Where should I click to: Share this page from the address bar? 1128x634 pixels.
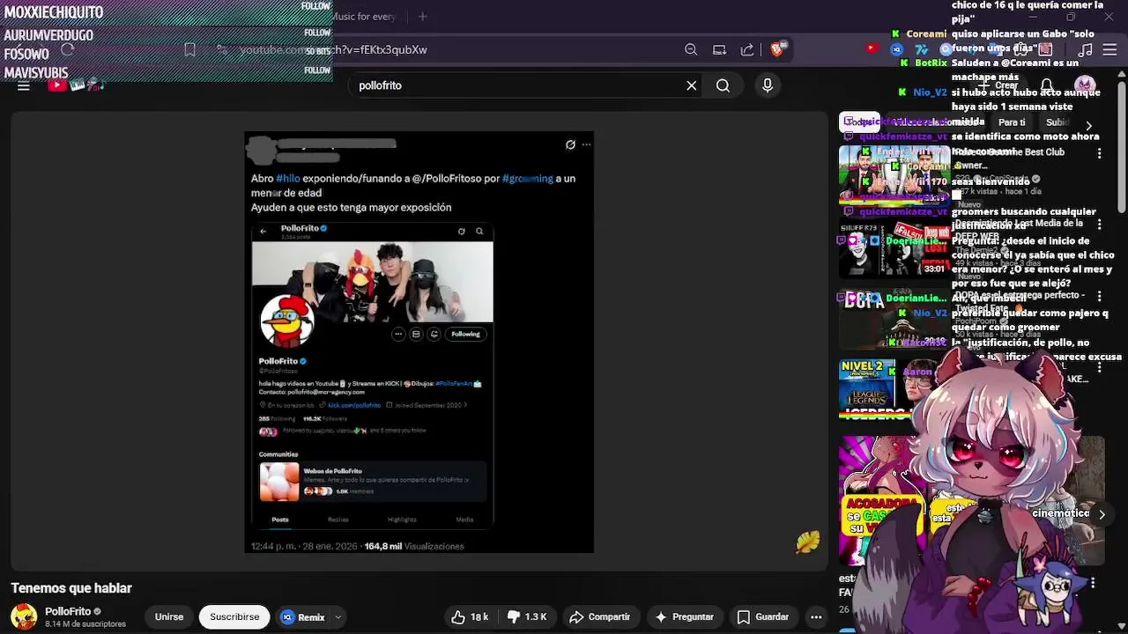(x=747, y=49)
